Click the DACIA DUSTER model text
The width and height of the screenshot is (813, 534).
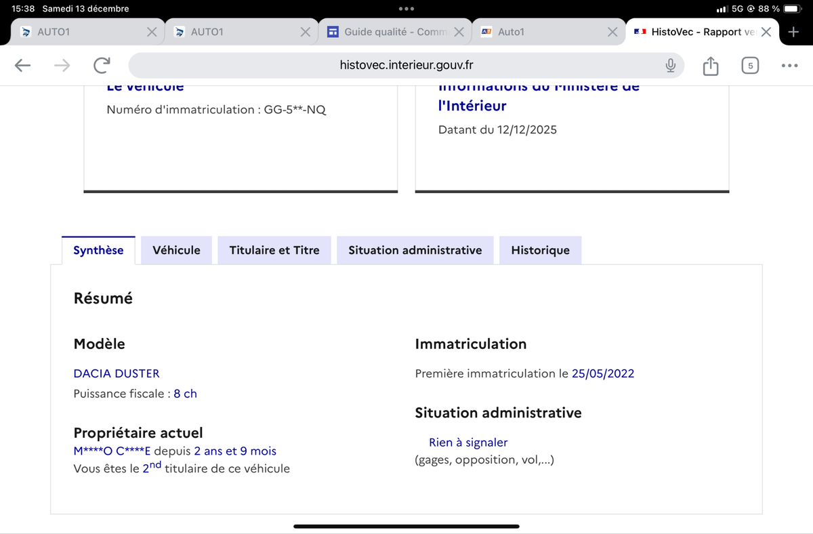click(117, 373)
